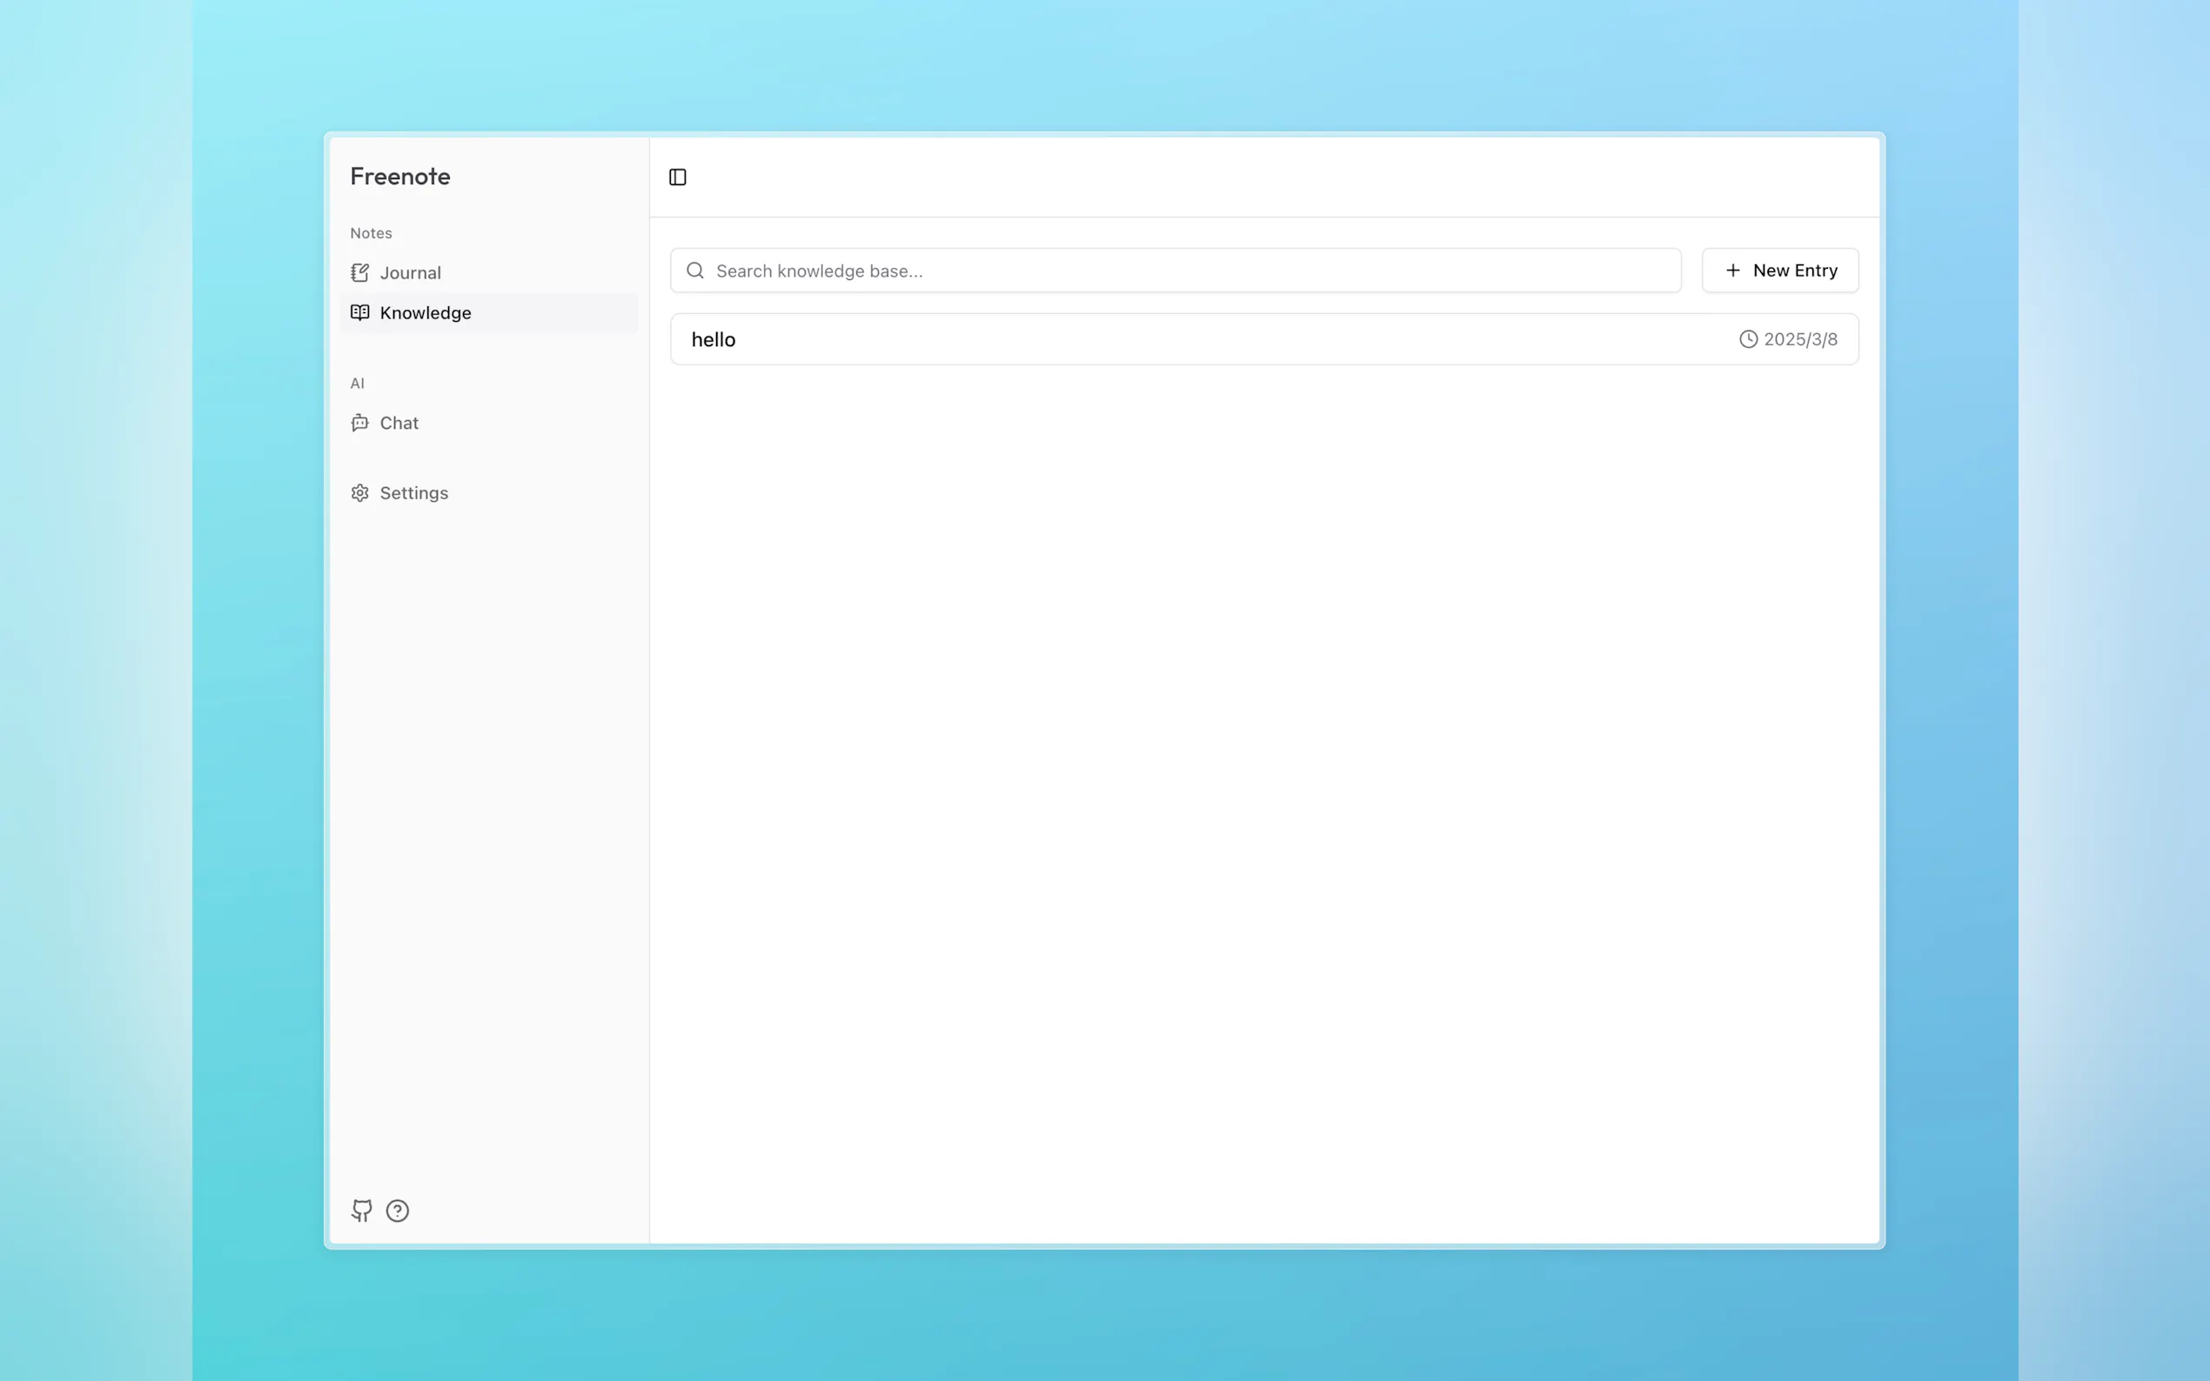This screenshot has width=2210, height=1381.
Task: Click the Journal notepad icon
Action: coord(360,273)
